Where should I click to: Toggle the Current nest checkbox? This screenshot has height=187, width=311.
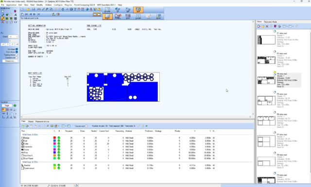86,126
